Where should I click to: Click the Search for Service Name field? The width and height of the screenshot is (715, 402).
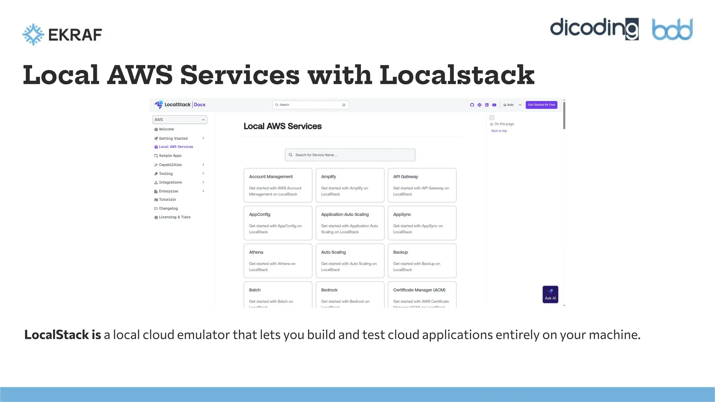[350, 155]
